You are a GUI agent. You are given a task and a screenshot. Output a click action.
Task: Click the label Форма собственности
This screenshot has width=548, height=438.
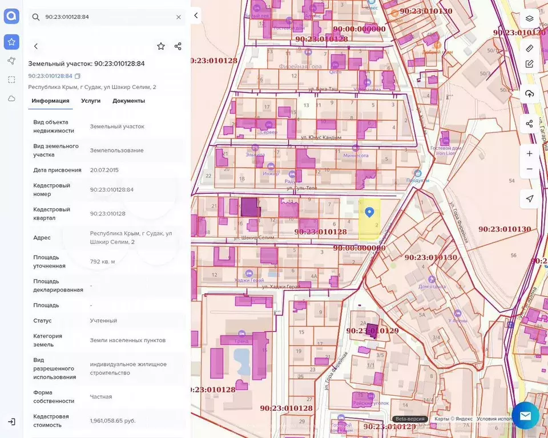[54, 397]
